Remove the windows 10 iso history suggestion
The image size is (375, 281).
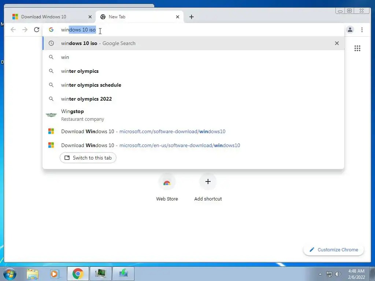coord(337,43)
